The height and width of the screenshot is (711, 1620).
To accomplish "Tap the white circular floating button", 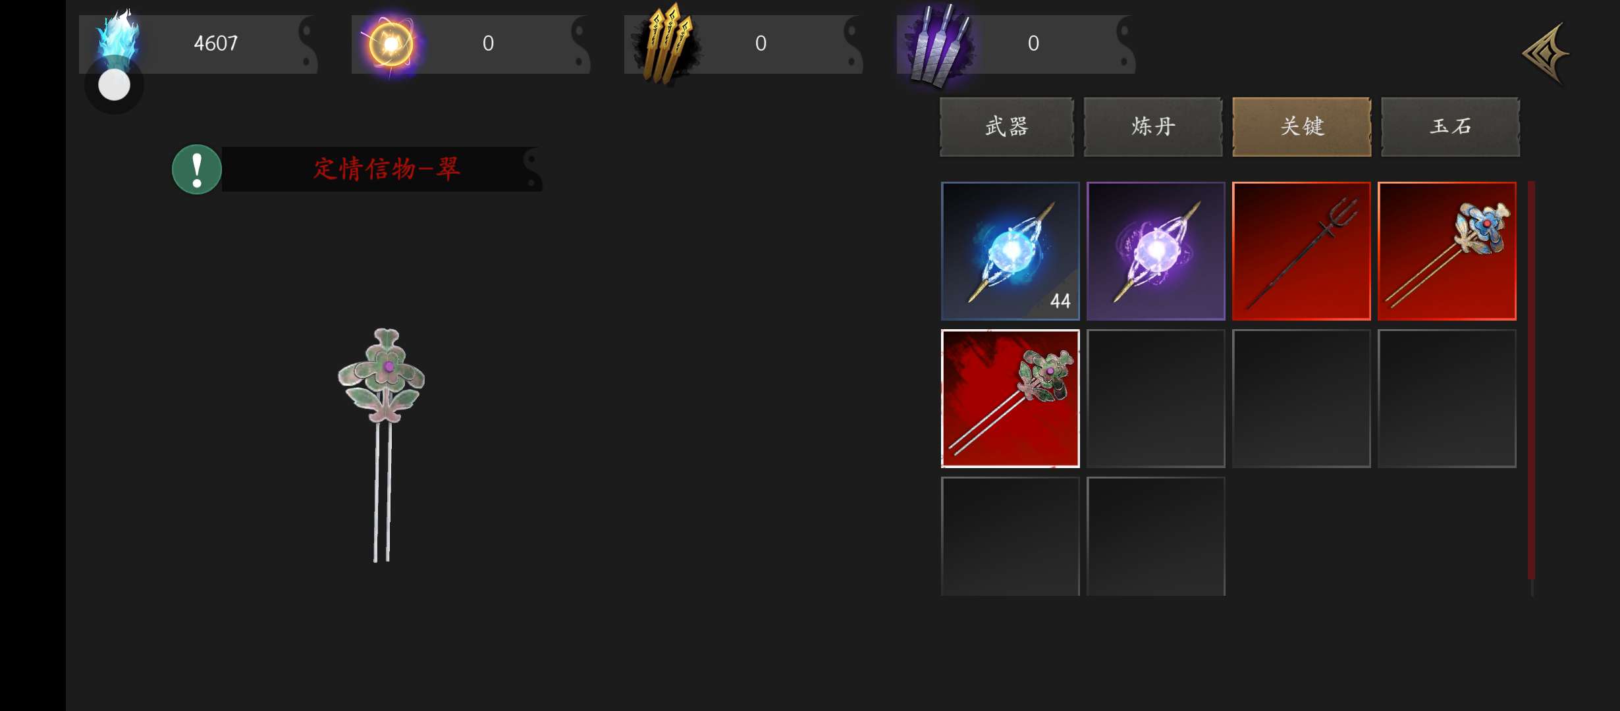I will pos(114,85).
